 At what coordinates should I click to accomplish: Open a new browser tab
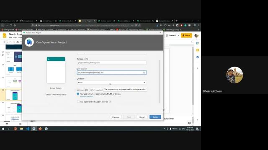177,21
